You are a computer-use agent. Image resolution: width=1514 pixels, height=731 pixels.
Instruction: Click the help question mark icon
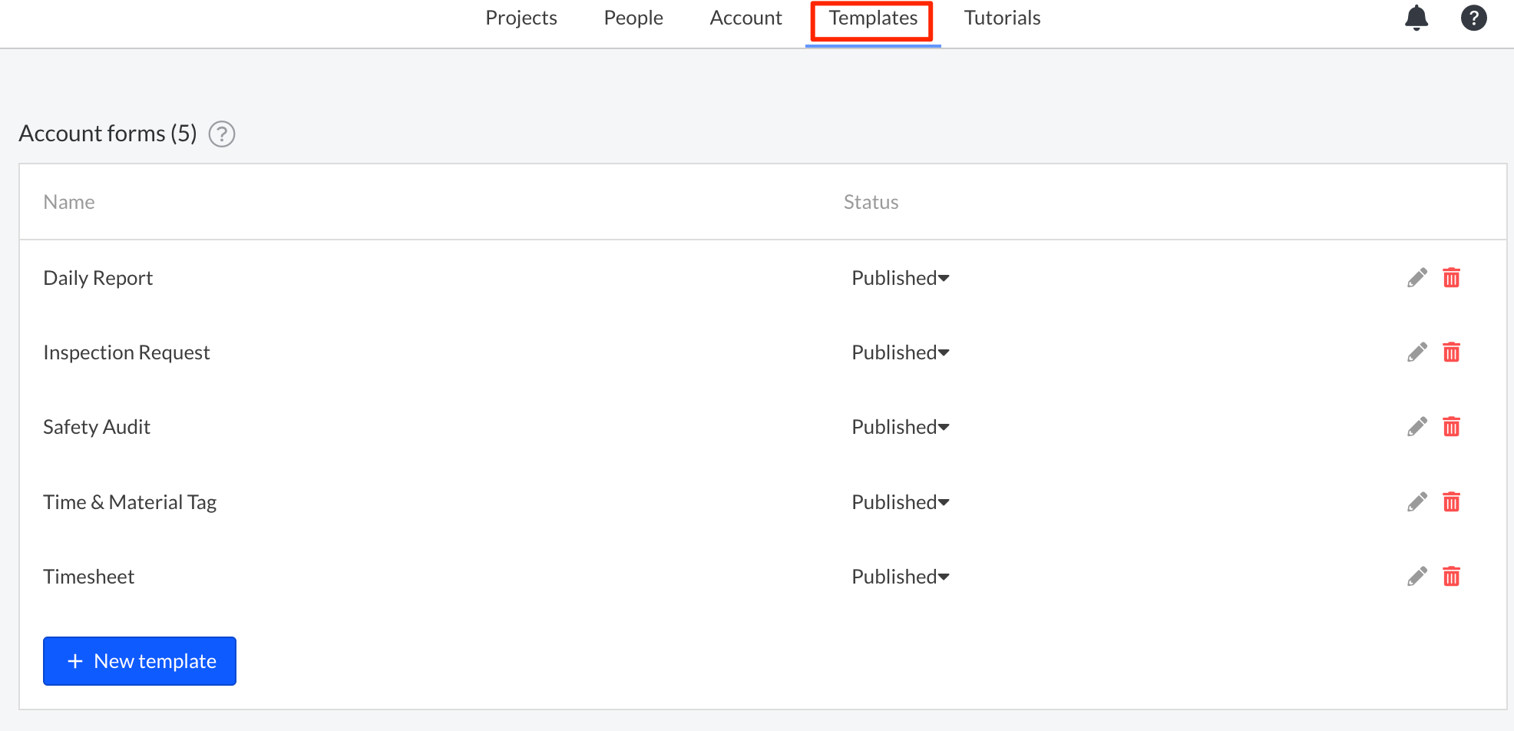click(x=1473, y=17)
